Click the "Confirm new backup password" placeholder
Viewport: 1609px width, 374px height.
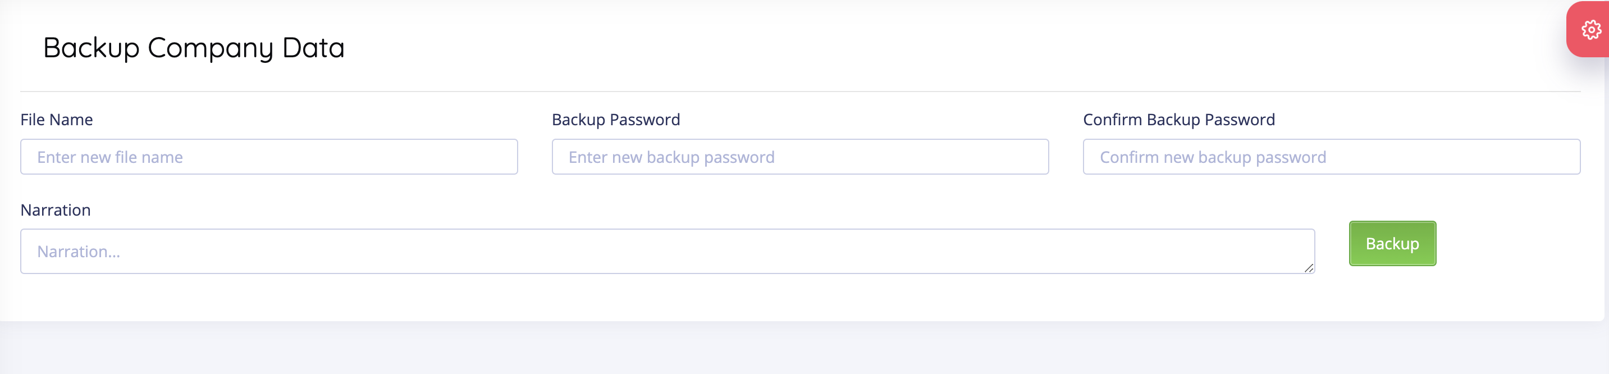pyautogui.click(x=1213, y=157)
